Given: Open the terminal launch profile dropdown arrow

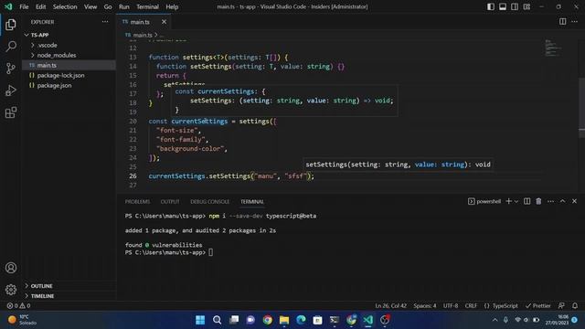Looking at the screenshot, I should pyautogui.click(x=516, y=201).
